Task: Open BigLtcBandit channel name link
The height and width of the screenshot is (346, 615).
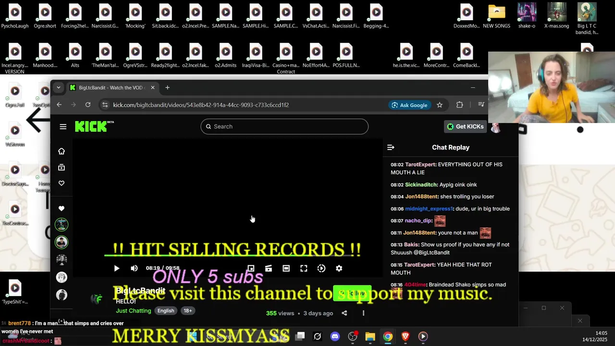Action: [140, 291]
